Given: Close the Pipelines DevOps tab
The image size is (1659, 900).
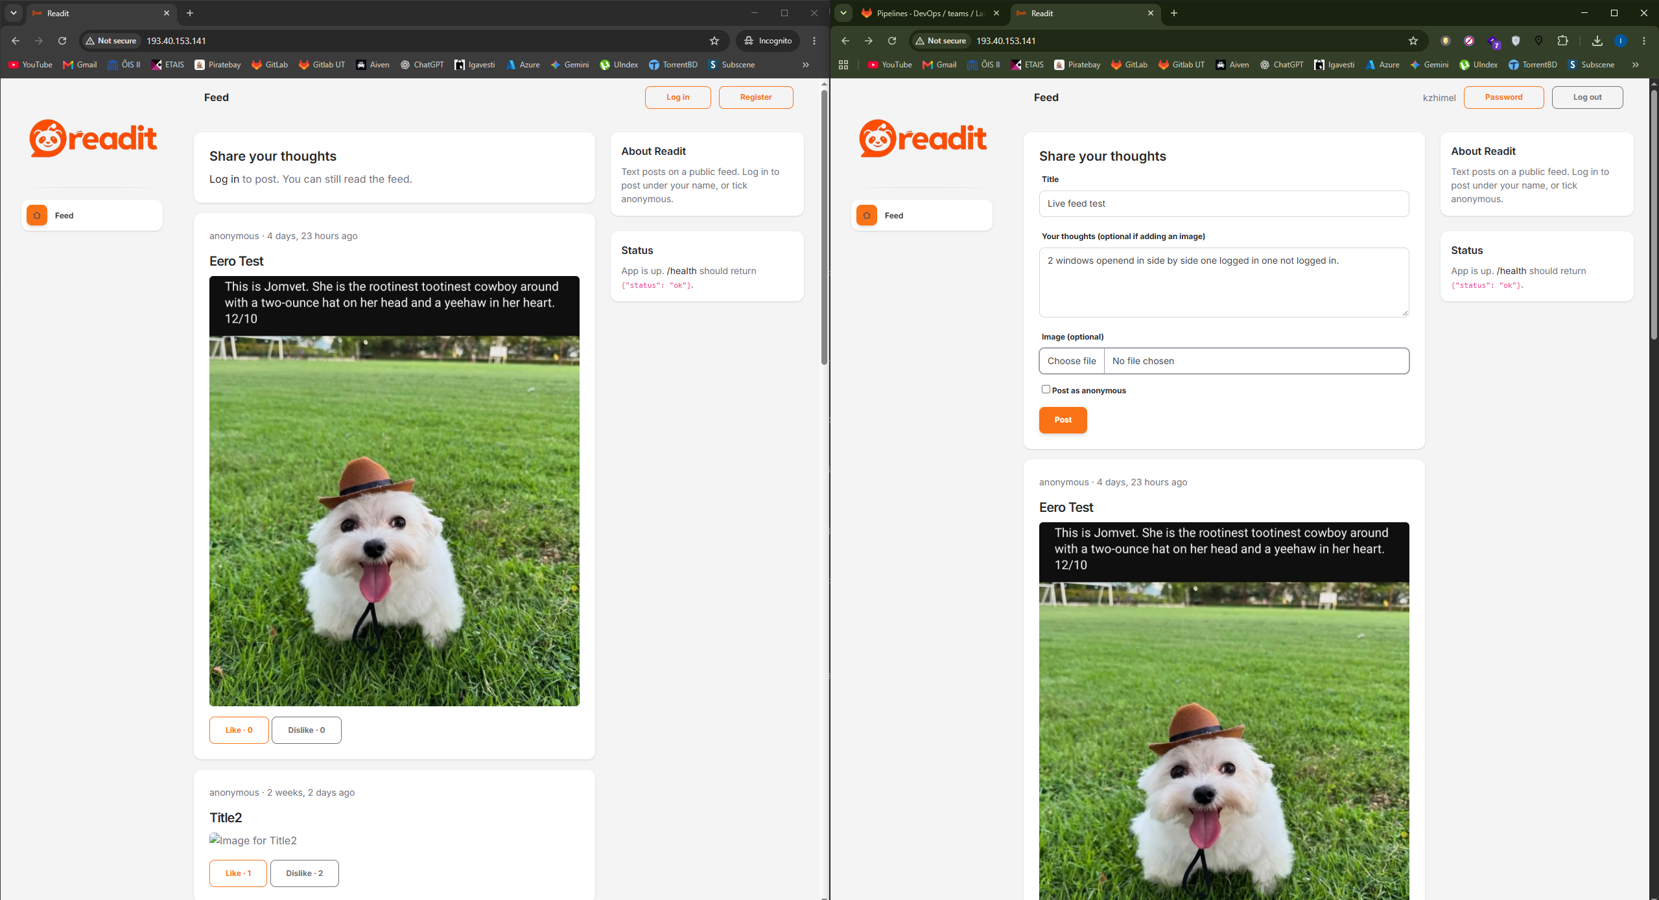Looking at the screenshot, I should point(997,13).
